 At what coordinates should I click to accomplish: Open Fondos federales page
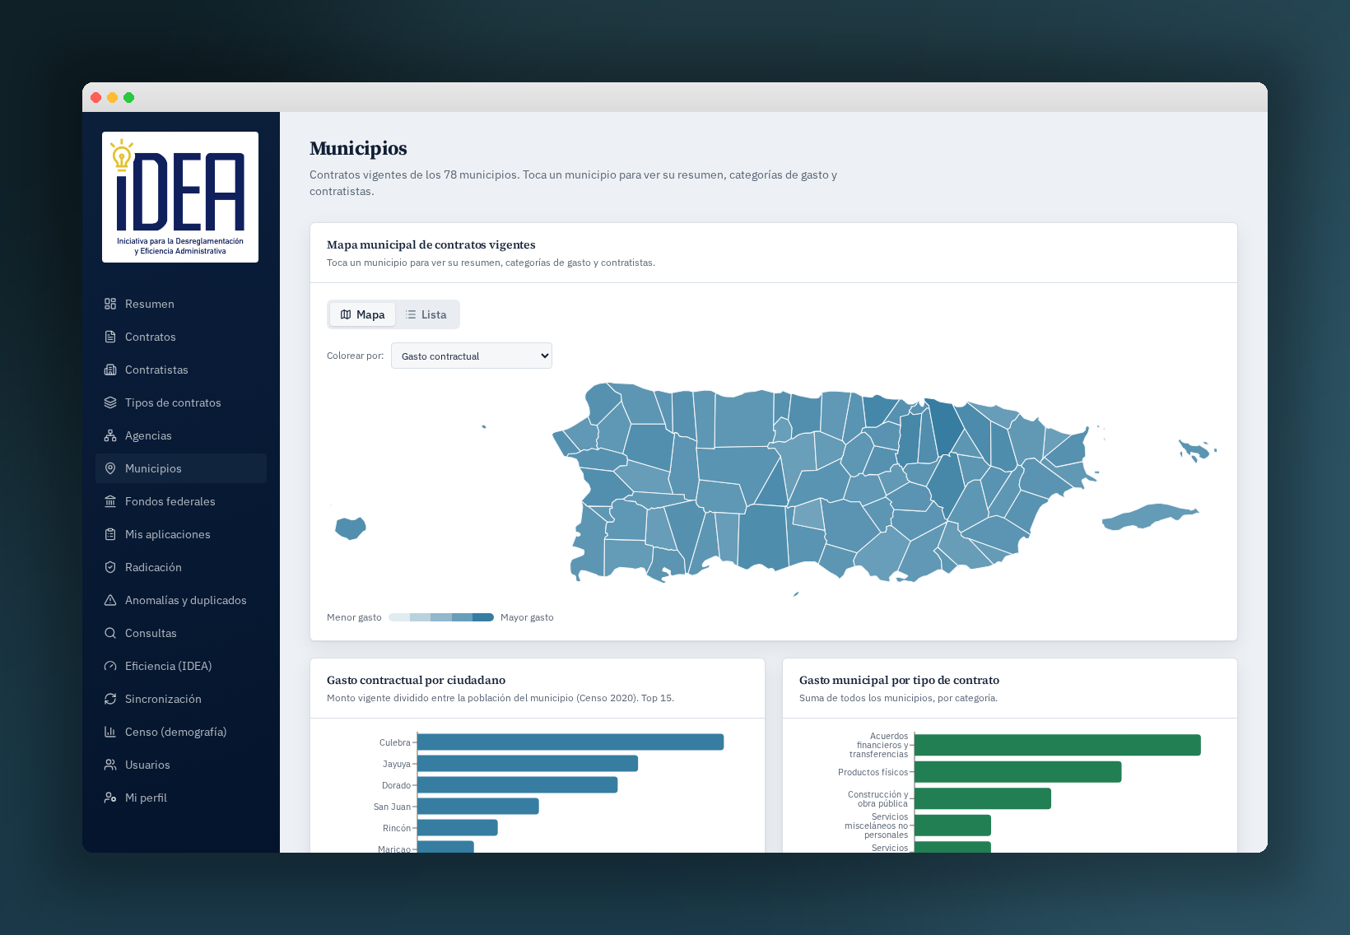click(181, 501)
